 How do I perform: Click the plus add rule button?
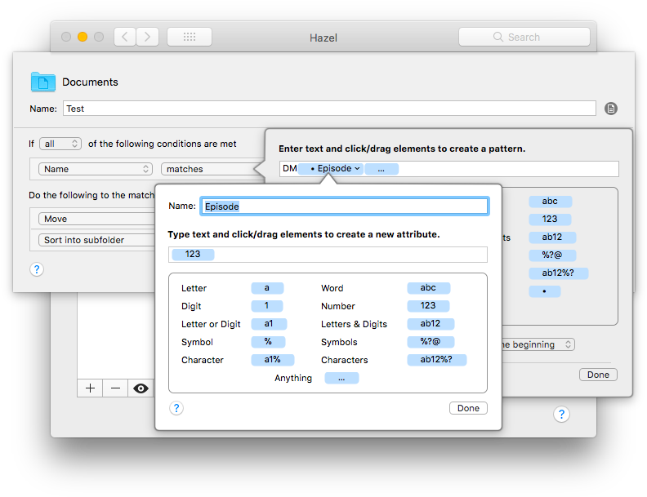90,388
